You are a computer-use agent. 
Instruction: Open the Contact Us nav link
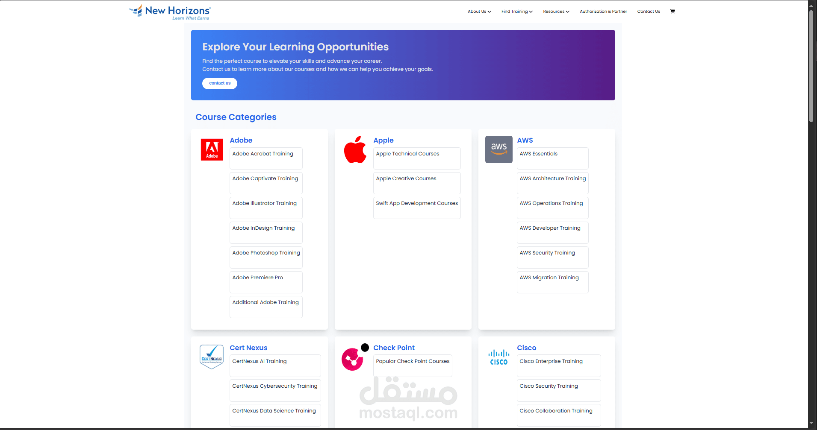pyautogui.click(x=649, y=12)
